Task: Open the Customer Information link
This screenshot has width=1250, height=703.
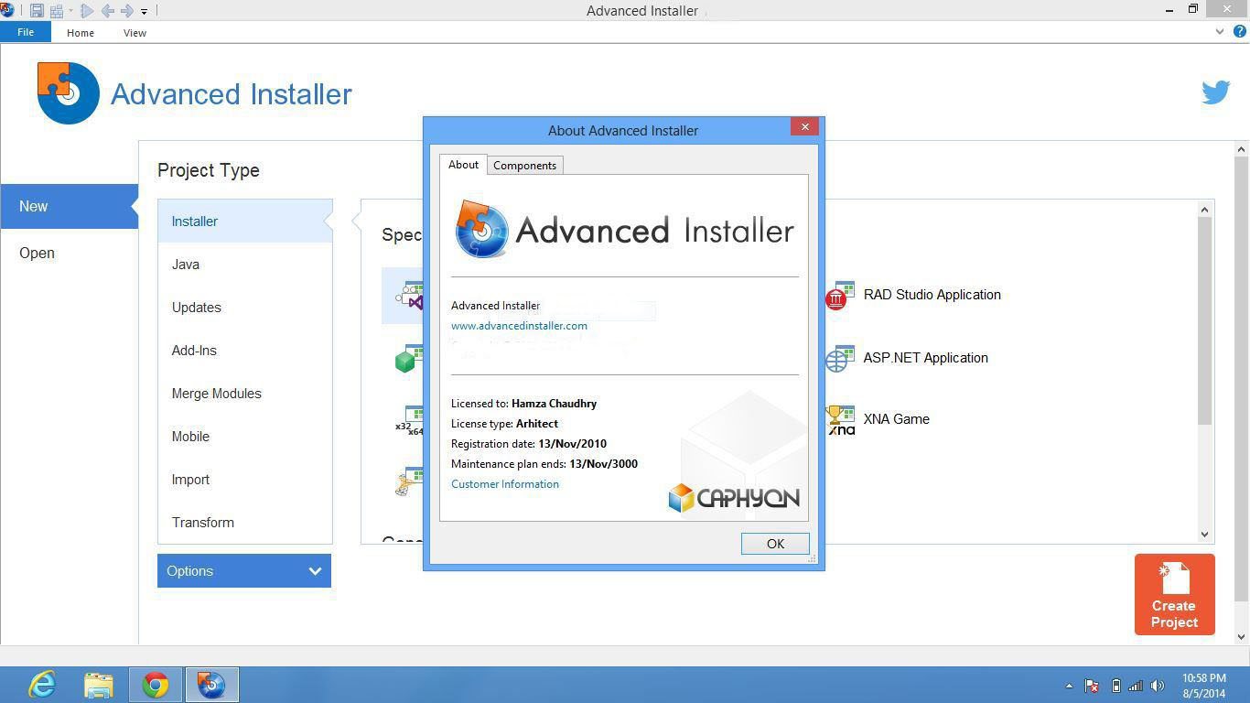Action: (504, 483)
